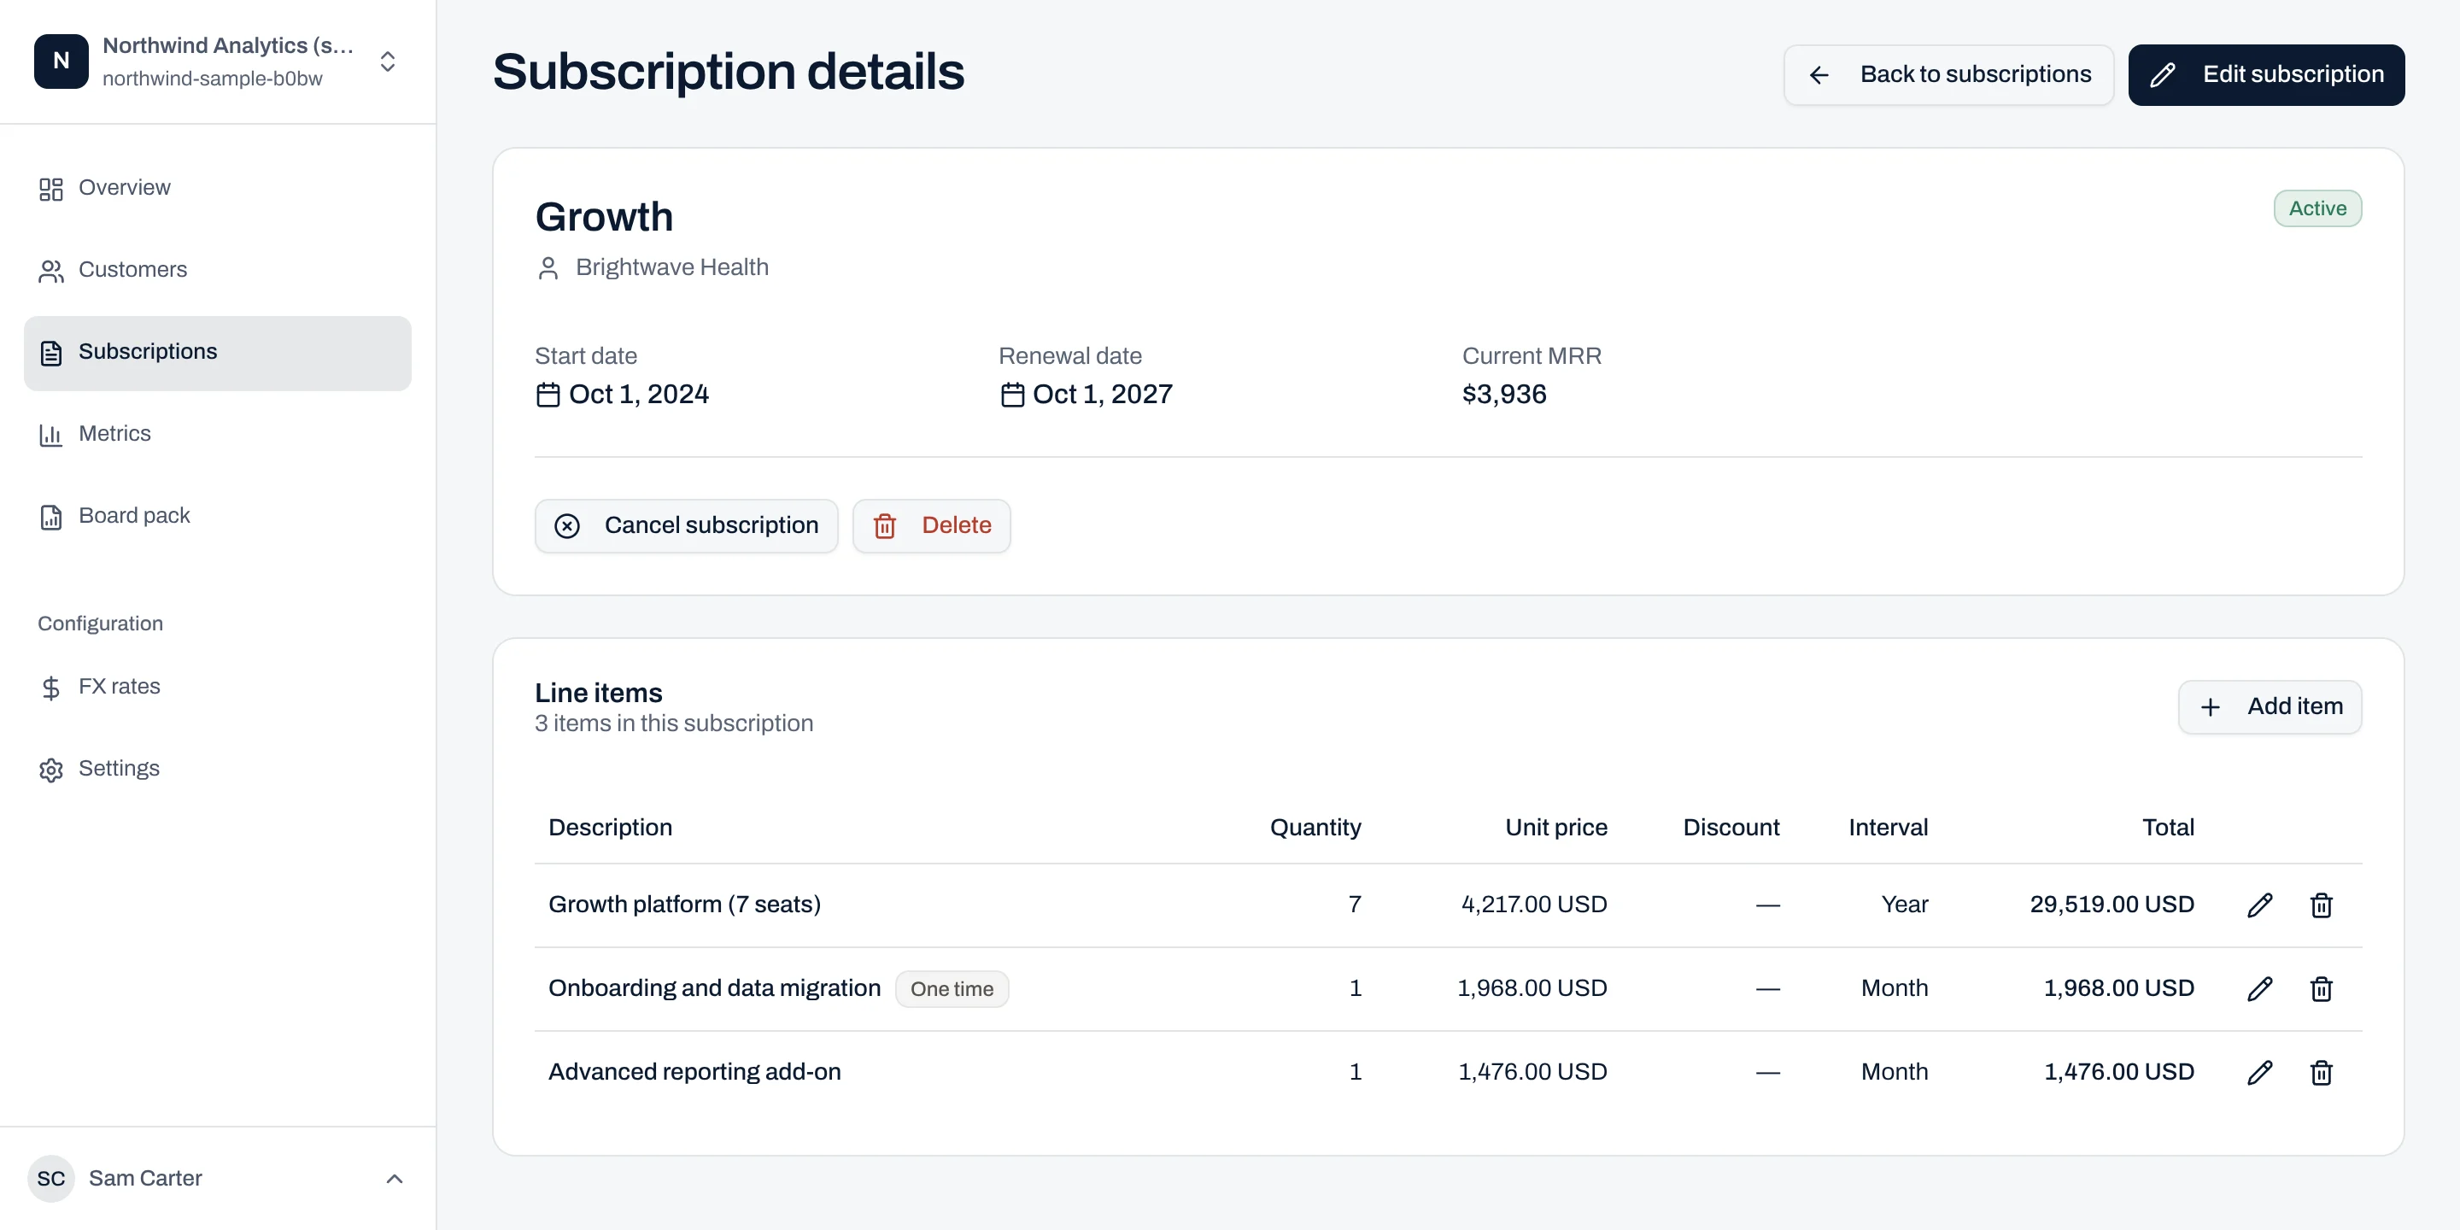Click the One time badge
Image resolution: width=2460 pixels, height=1230 pixels.
(952, 988)
